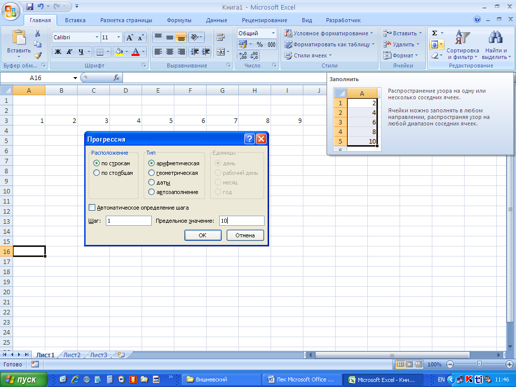
Task: Open number format 'Общий' dropdown
Action: (273, 33)
